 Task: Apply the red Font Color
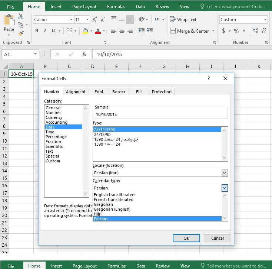98,31
